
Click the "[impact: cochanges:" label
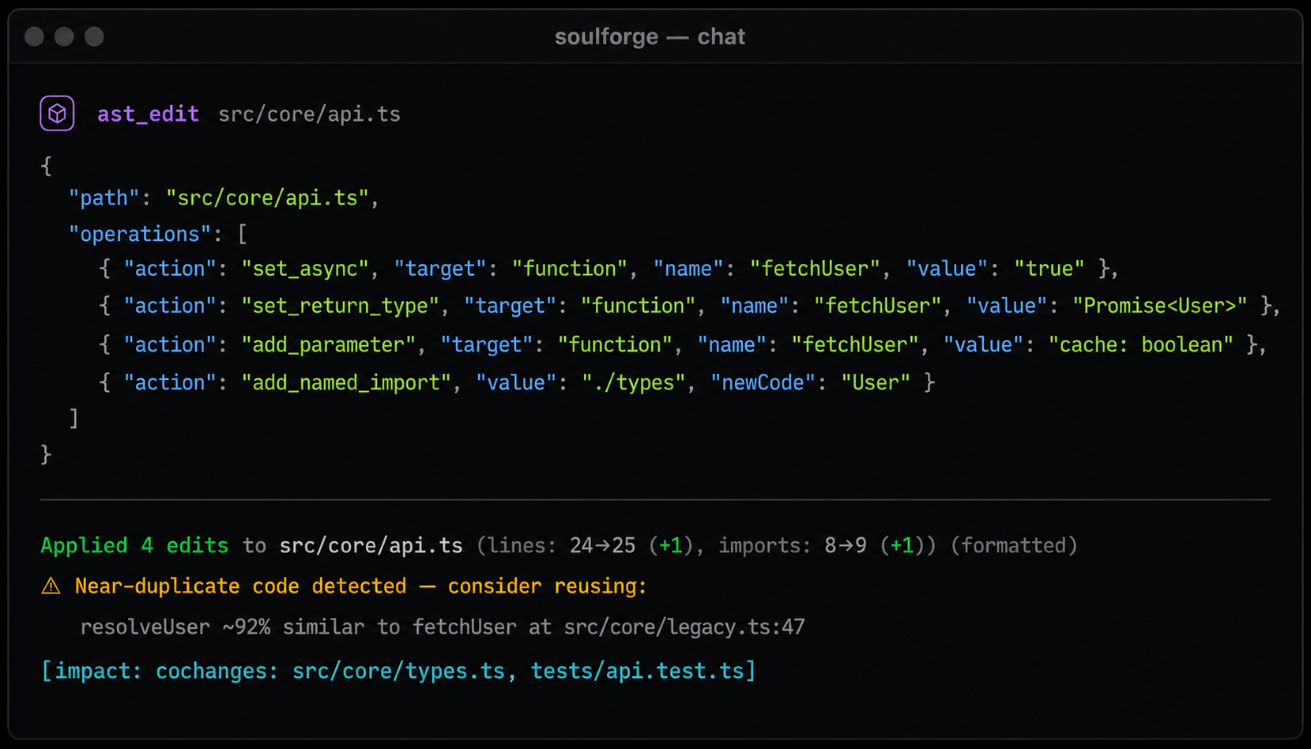point(160,671)
